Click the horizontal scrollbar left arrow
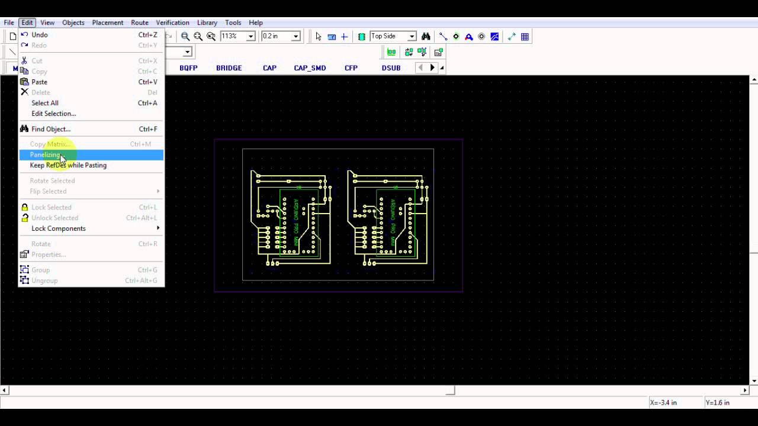The width and height of the screenshot is (758, 426). [x=4, y=390]
